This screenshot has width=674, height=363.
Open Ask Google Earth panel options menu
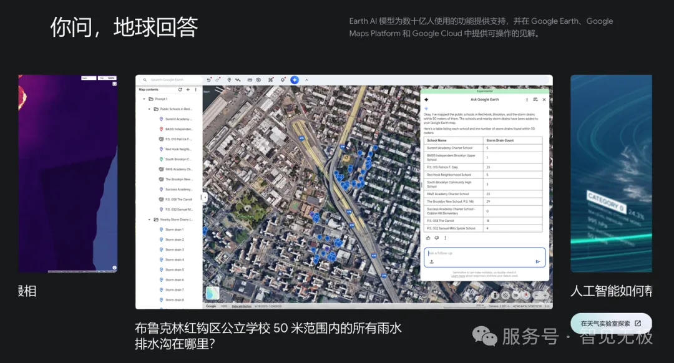tap(527, 100)
